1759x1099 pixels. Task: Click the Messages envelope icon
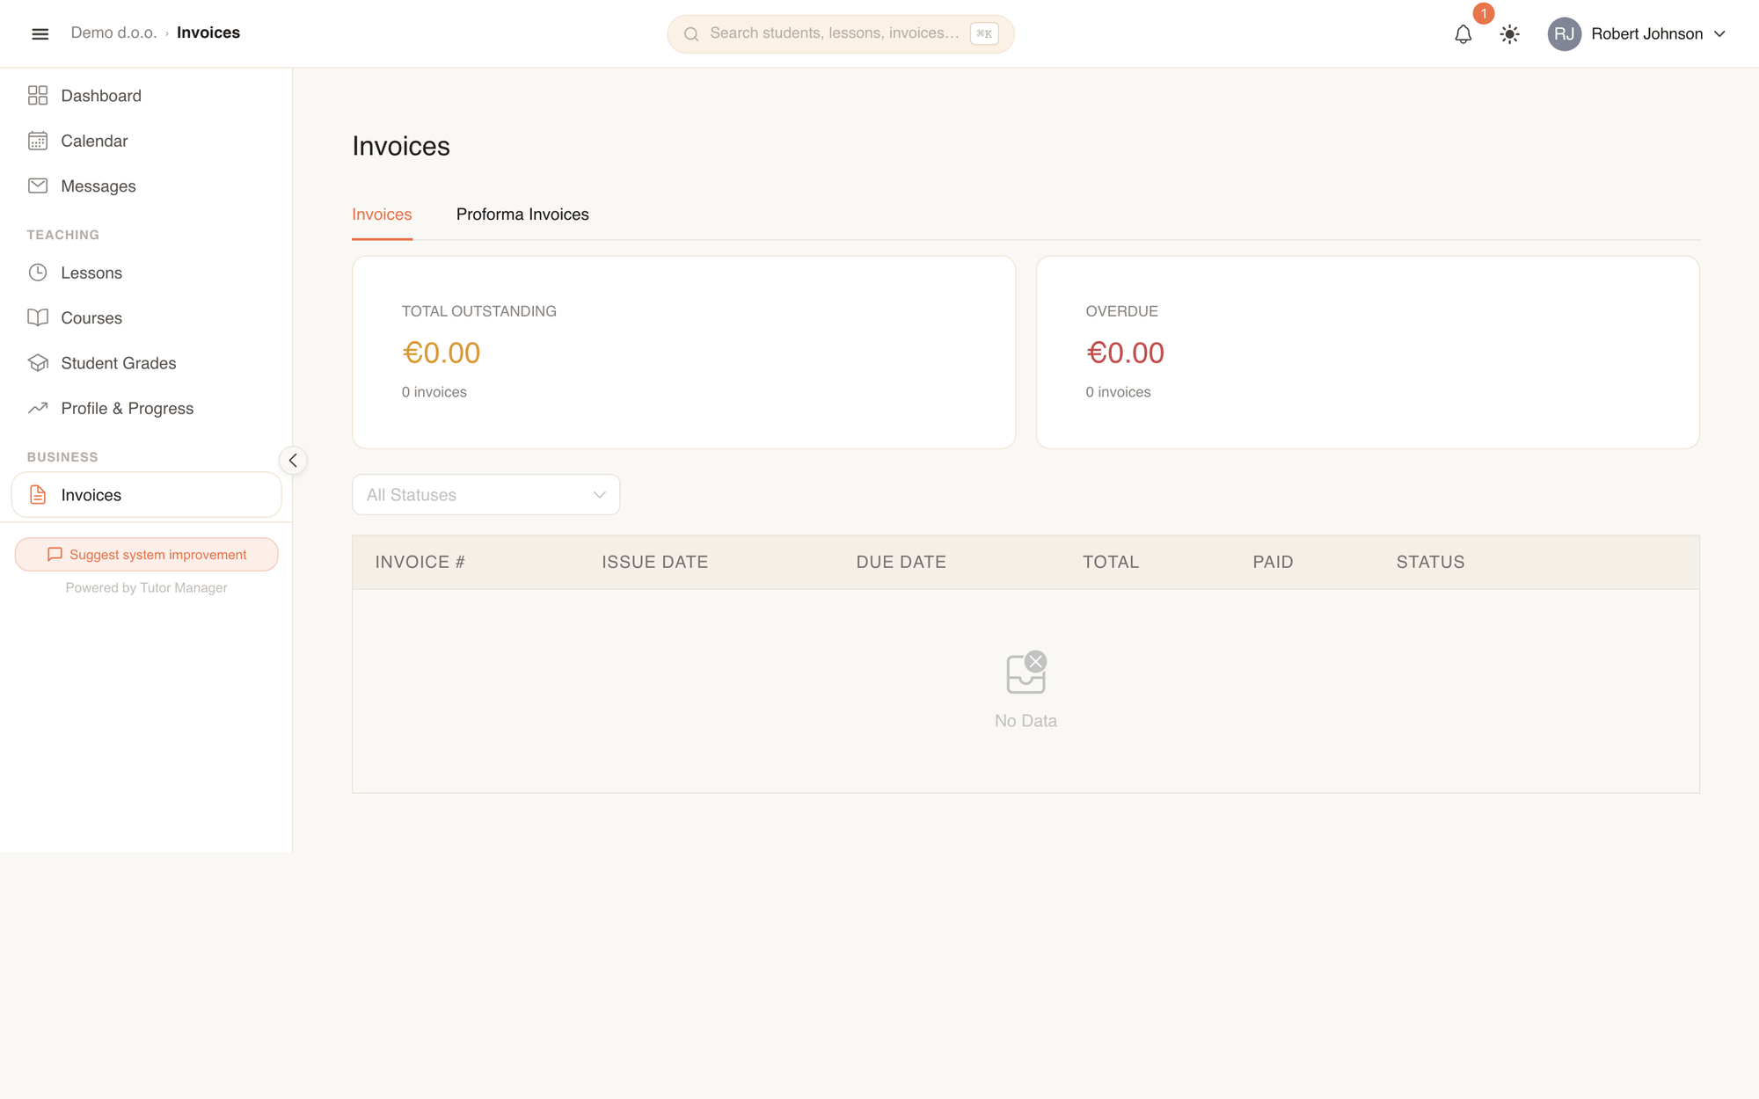pyautogui.click(x=38, y=186)
